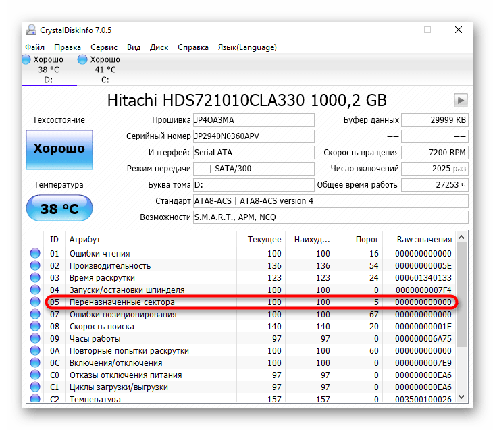The width and height of the screenshot is (495, 430).
Task: Click the Порог column header
Action: (x=359, y=240)
